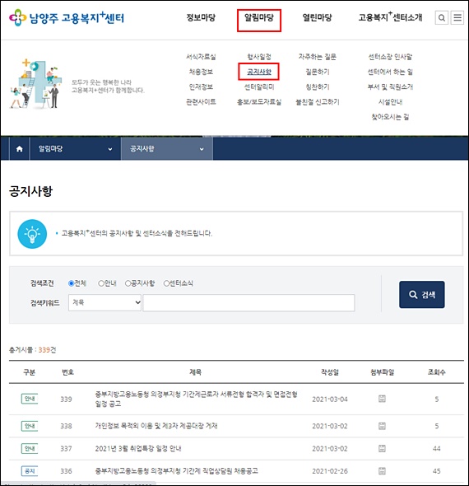
Task: Select 관련사이트 submenu item
Action: coord(201,101)
